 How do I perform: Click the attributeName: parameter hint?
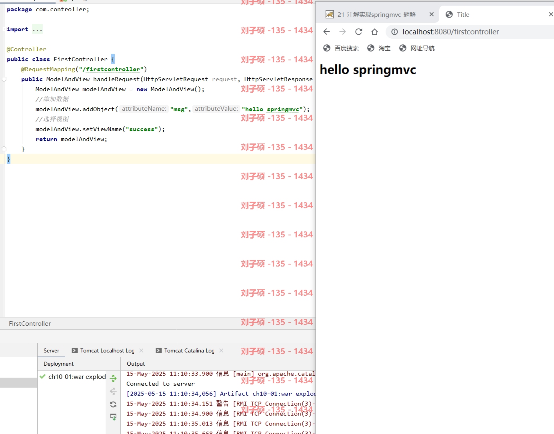point(144,109)
